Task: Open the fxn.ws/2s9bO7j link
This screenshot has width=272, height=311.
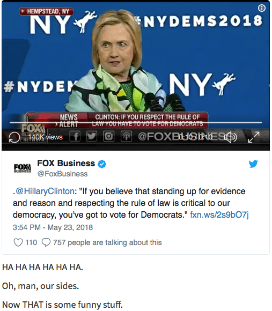Action: coord(219,215)
